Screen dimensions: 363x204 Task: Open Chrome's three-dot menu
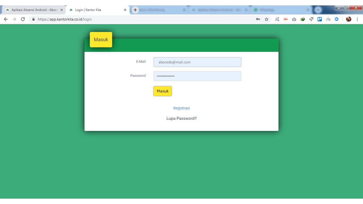[357, 19]
